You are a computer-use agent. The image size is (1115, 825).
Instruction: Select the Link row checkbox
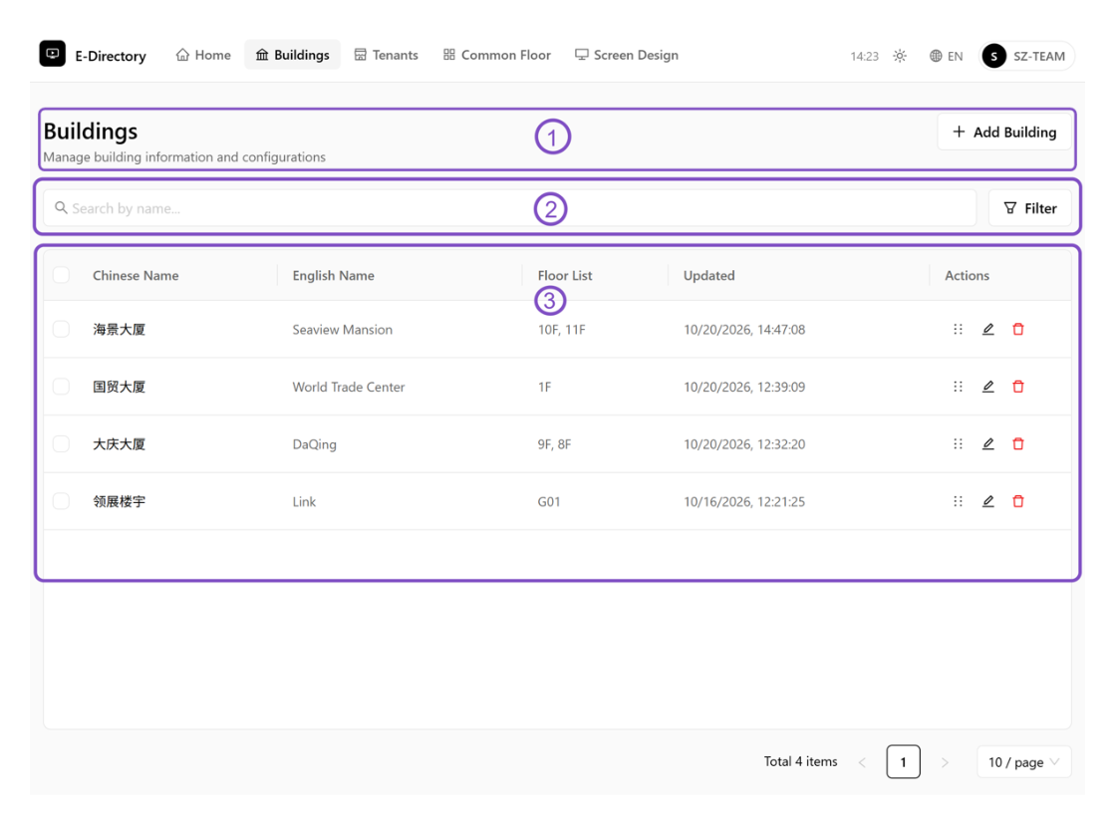coord(61,501)
